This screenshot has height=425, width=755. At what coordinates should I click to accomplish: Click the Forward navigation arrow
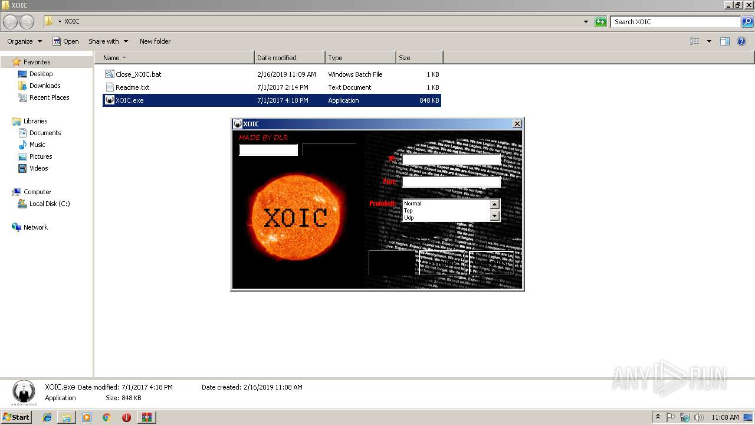coord(27,22)
